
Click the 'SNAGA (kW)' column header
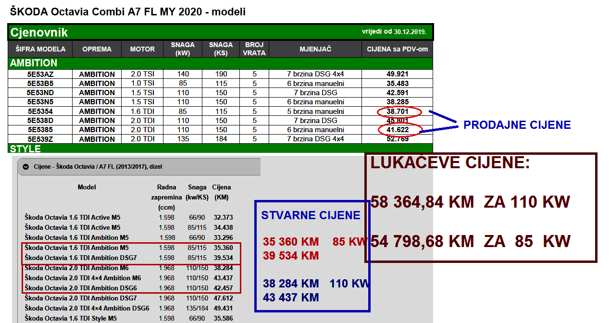(183, 49)
